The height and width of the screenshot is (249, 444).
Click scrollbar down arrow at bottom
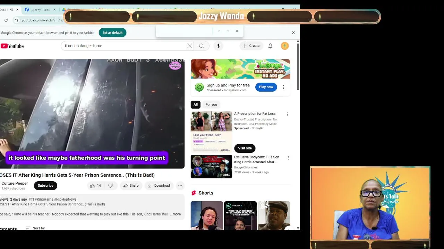click(298, 228)
